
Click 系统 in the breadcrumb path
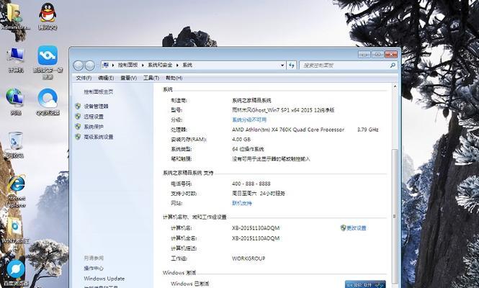(x=187, y=65)
